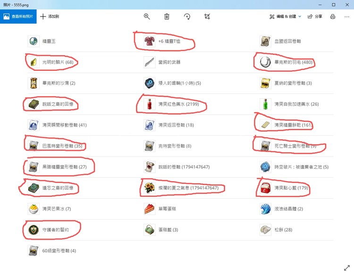The height and width of the screenshot is (275, 354).
Task: Click the text 清爽返回卷軸 (18)
Action: 176,125
